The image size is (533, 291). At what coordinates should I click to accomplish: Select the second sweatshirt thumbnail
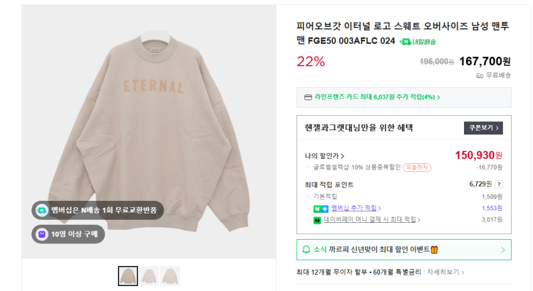point(149,275)
